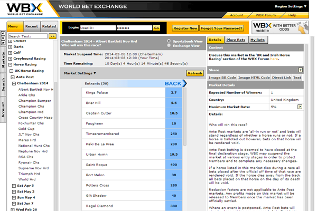Collapse the Horse Racing category
Viewport: 317px width, 211px height.
(x=10, y=64)
